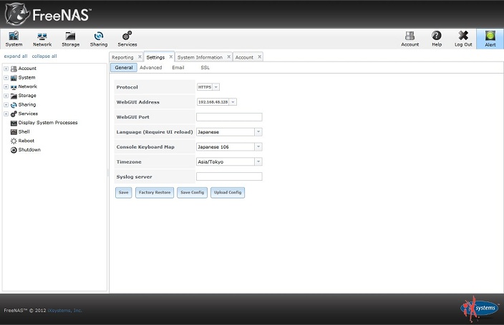The width and height of the screenshot is (504, 325).
Task: Click the green Alert status icon
Action: click(x=490, y=39)
